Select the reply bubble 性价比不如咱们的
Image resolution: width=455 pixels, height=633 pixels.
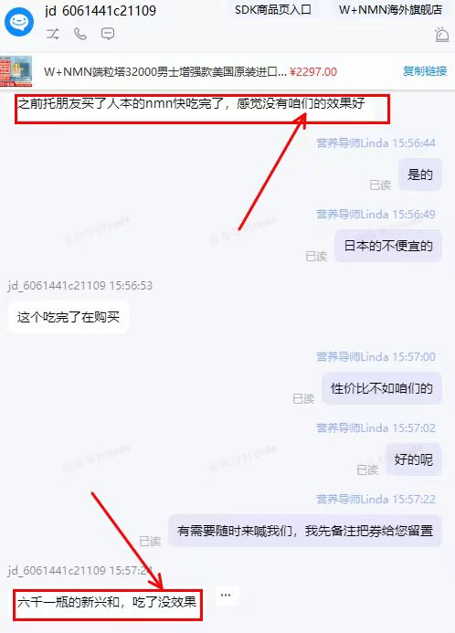tap(382, 388)
